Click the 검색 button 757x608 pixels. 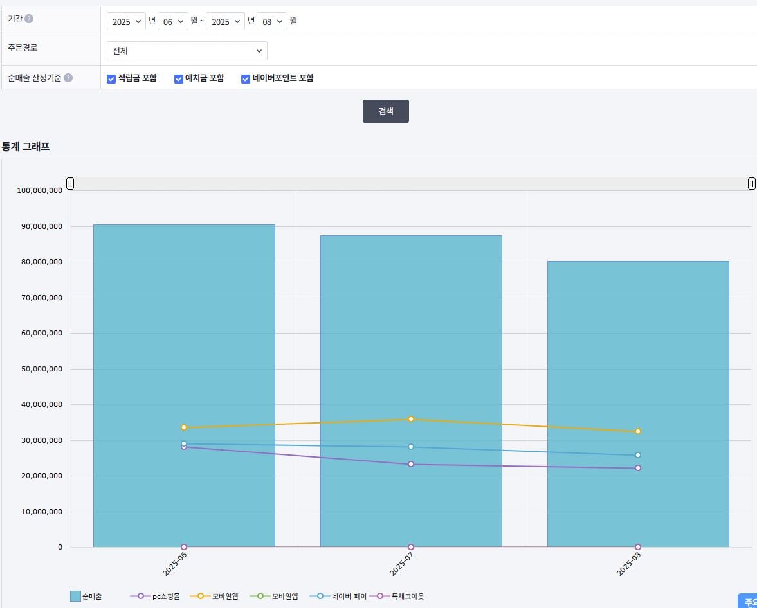386,111
